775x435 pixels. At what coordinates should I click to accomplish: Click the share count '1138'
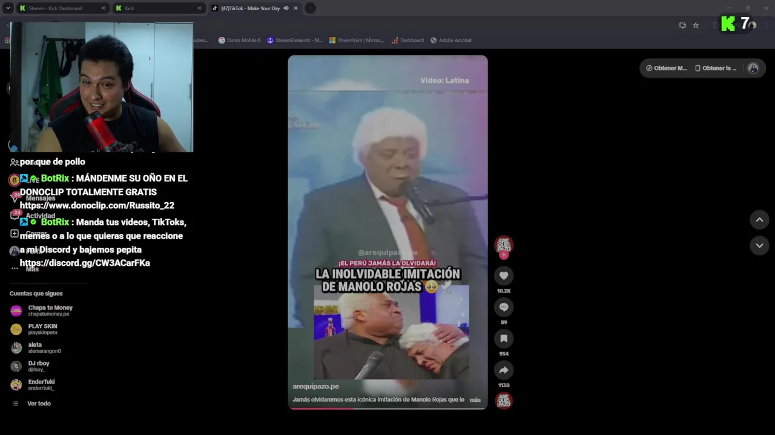pos(504,385)
